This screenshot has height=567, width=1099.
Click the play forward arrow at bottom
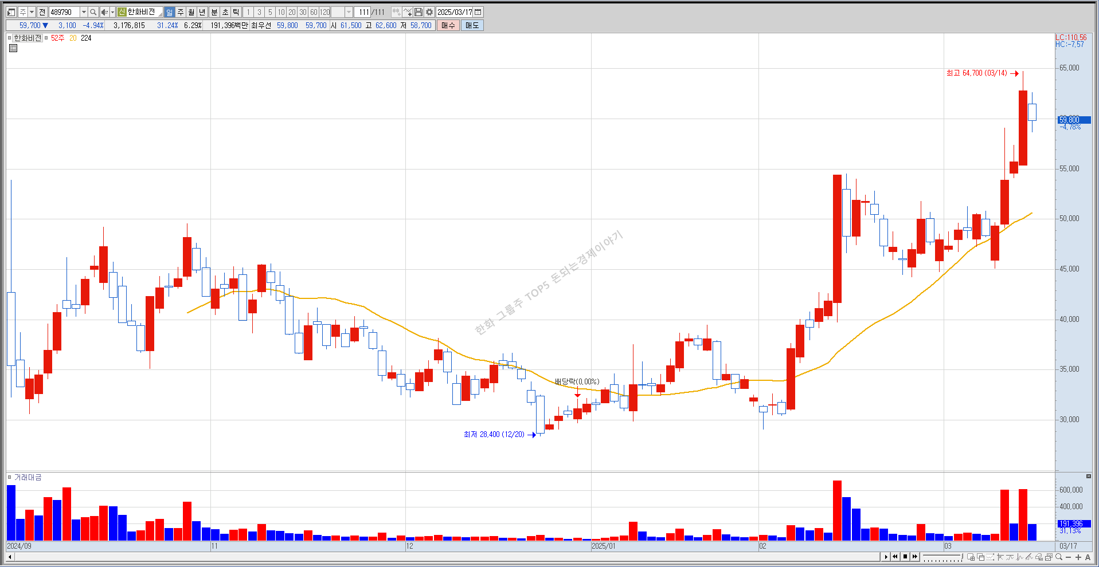[886, 557]
